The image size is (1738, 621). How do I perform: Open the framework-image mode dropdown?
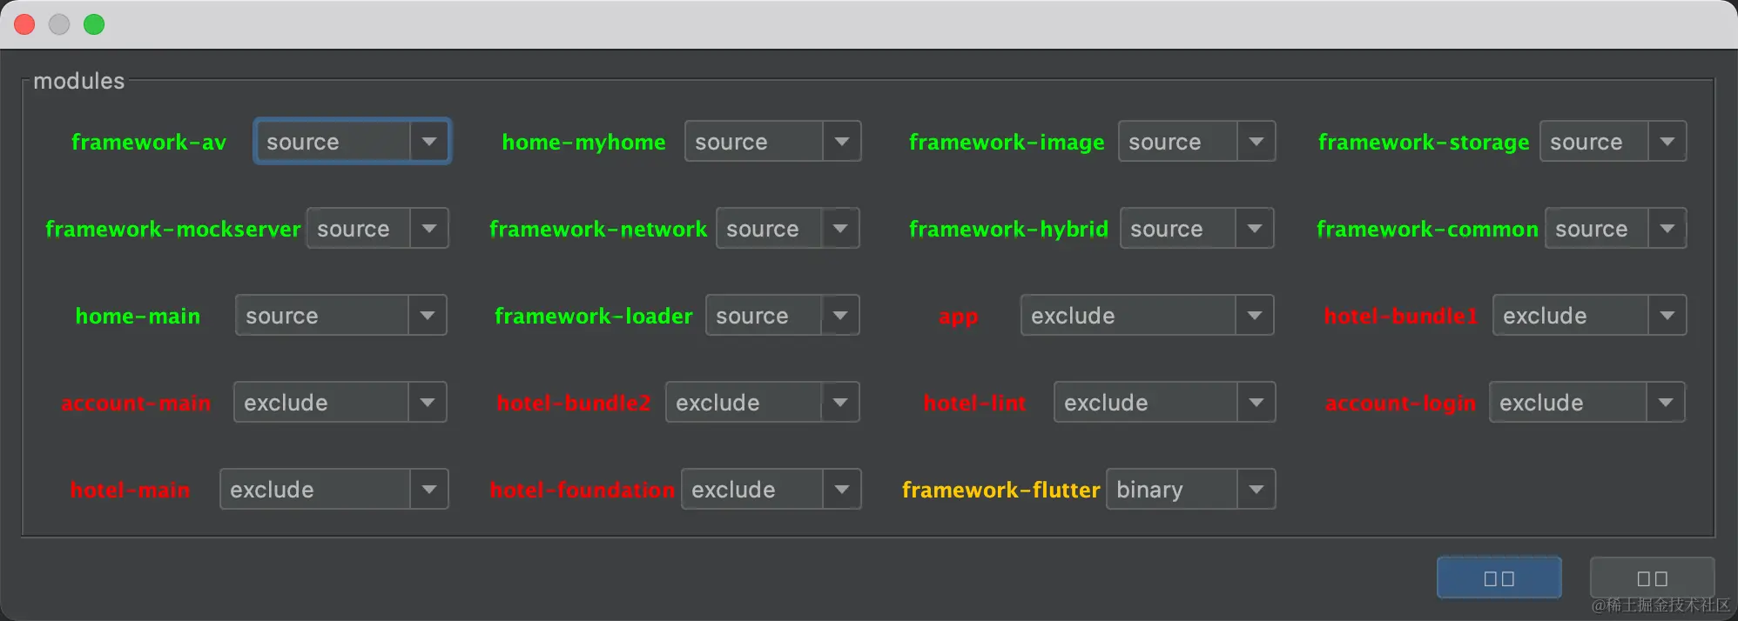tap(1196, 141)
